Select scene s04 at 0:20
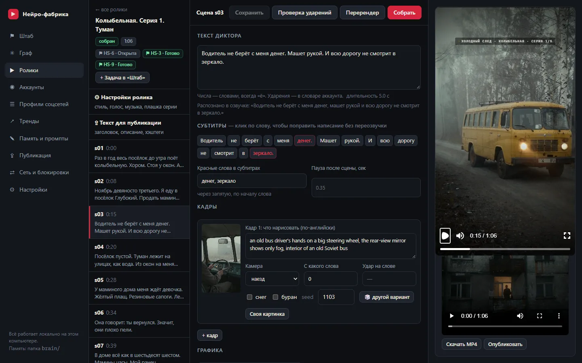This screenshot has height=363, width=582. coord(139,255)
